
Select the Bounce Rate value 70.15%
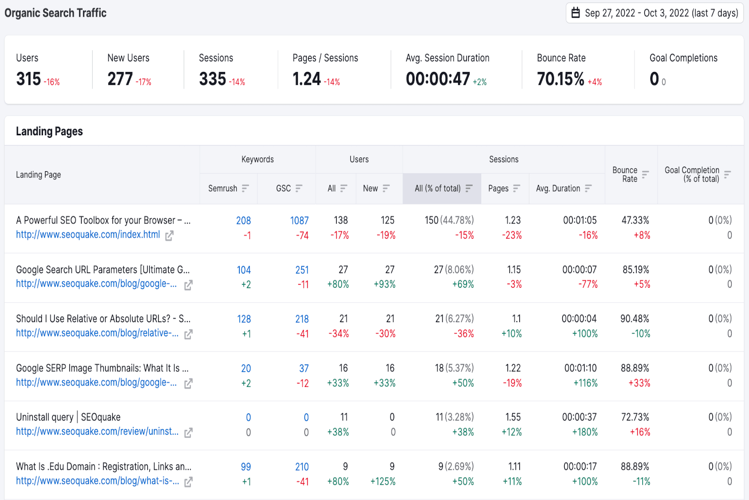[x=561, y=79]
